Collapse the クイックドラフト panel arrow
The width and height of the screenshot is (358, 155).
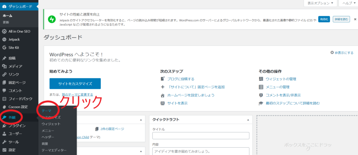click(248, 120)
